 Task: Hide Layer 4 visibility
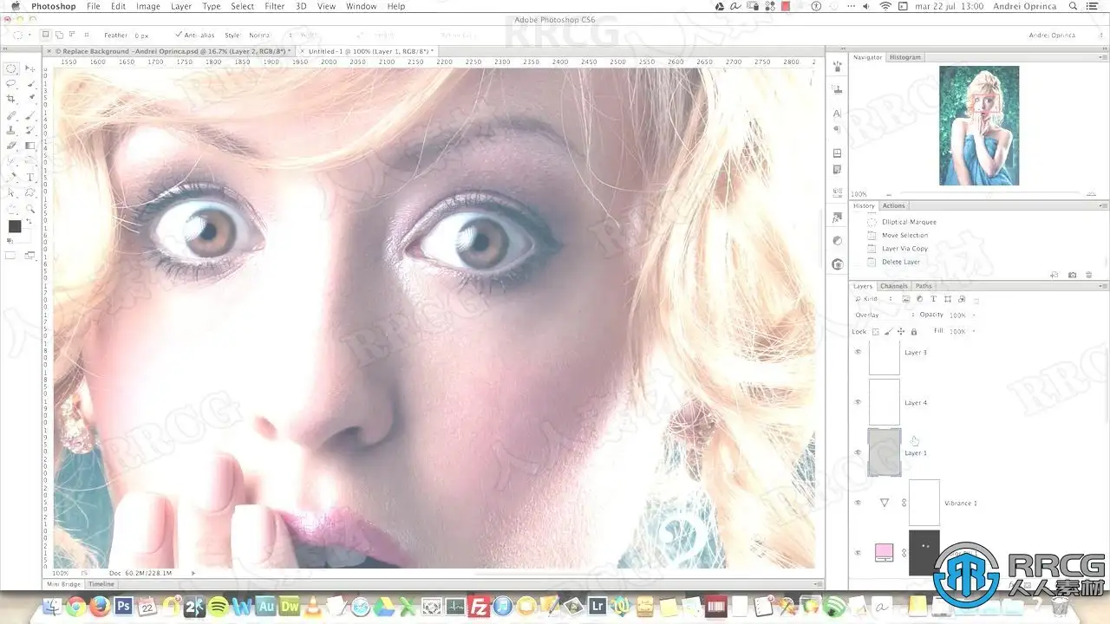pyautogui.click(x=859, y=402)
